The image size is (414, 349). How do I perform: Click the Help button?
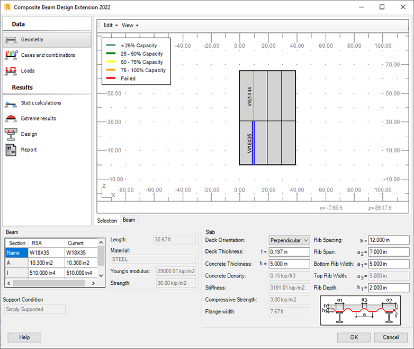pos(24,337)
